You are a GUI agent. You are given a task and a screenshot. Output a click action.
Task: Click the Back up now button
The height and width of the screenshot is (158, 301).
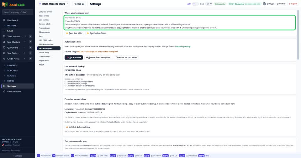click(x=74, y=57)
